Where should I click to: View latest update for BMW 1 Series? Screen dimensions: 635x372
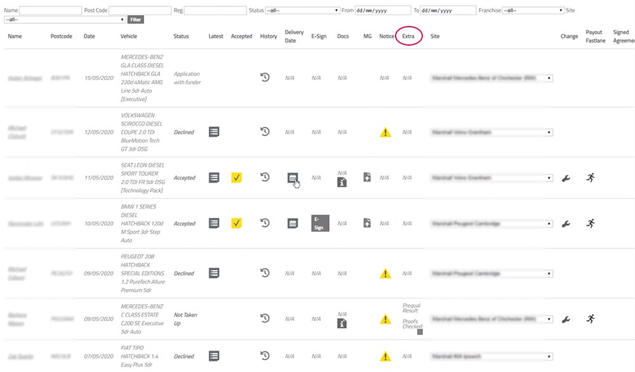point(214,223)
